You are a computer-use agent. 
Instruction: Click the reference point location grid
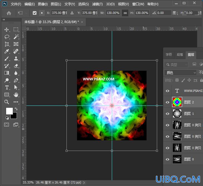42,13
